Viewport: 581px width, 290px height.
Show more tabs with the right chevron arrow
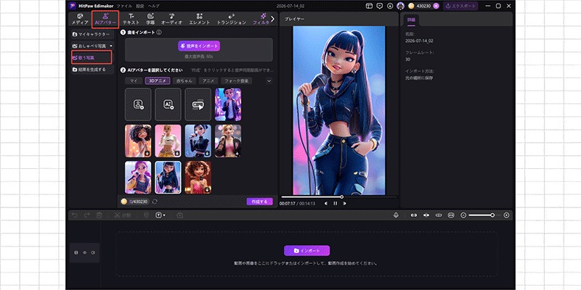pyautogui.click(x=273, y=19)
